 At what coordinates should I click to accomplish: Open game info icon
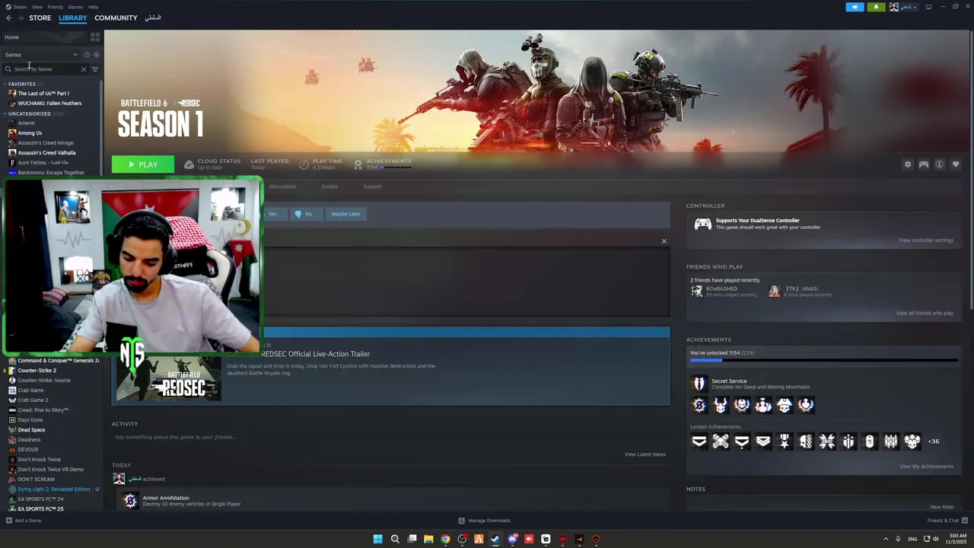pos(939,164)
